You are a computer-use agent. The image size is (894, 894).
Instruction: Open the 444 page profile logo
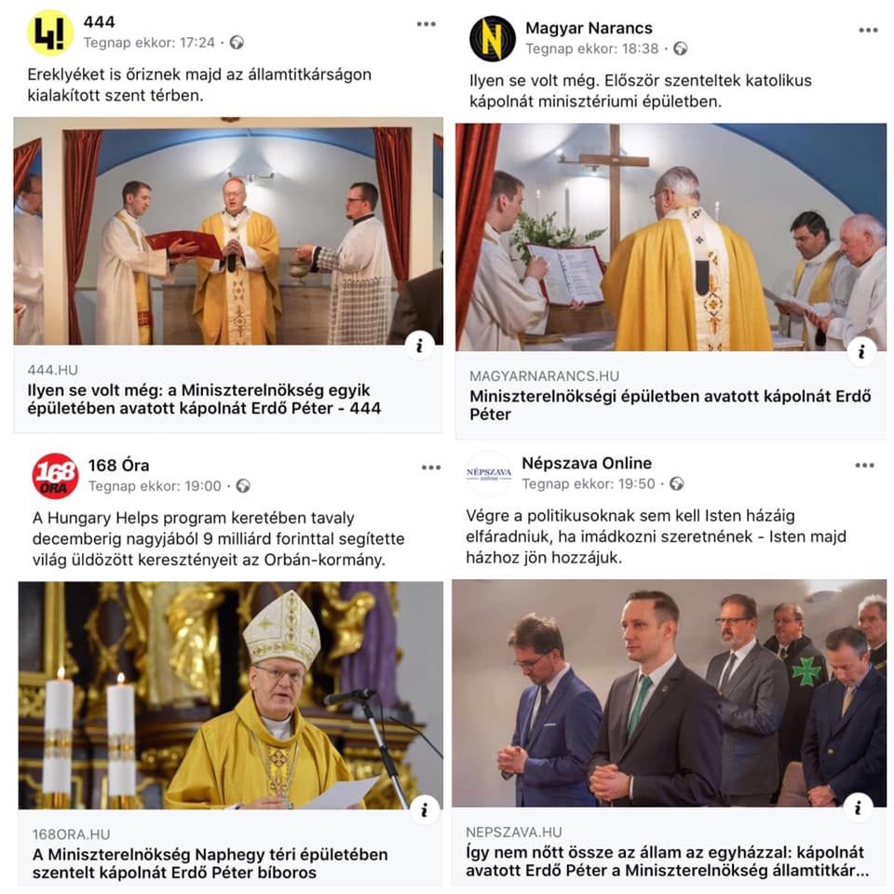(x=50, y=33)
